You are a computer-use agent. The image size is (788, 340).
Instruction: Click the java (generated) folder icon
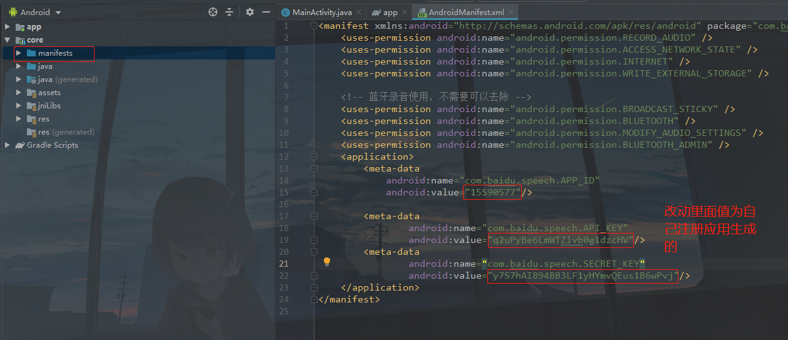(31, 80)
